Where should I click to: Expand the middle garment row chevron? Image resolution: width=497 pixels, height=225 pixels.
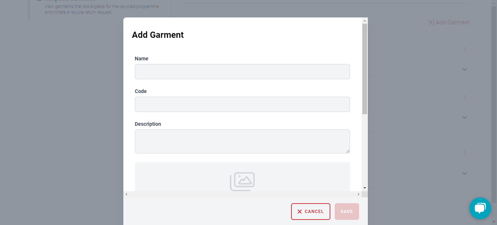click(x=464, y=117)
